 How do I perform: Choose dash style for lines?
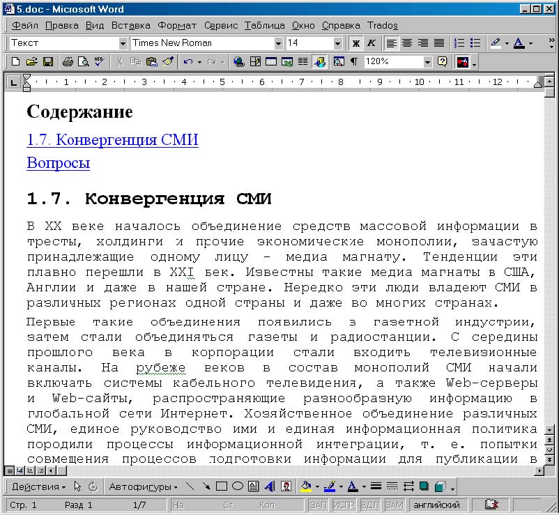tap(392, 486)
